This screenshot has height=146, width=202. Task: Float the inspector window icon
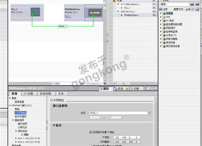pyautogui.click(x=148, y=88)
